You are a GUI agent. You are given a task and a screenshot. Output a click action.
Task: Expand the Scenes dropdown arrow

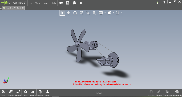tap(114, 13)
